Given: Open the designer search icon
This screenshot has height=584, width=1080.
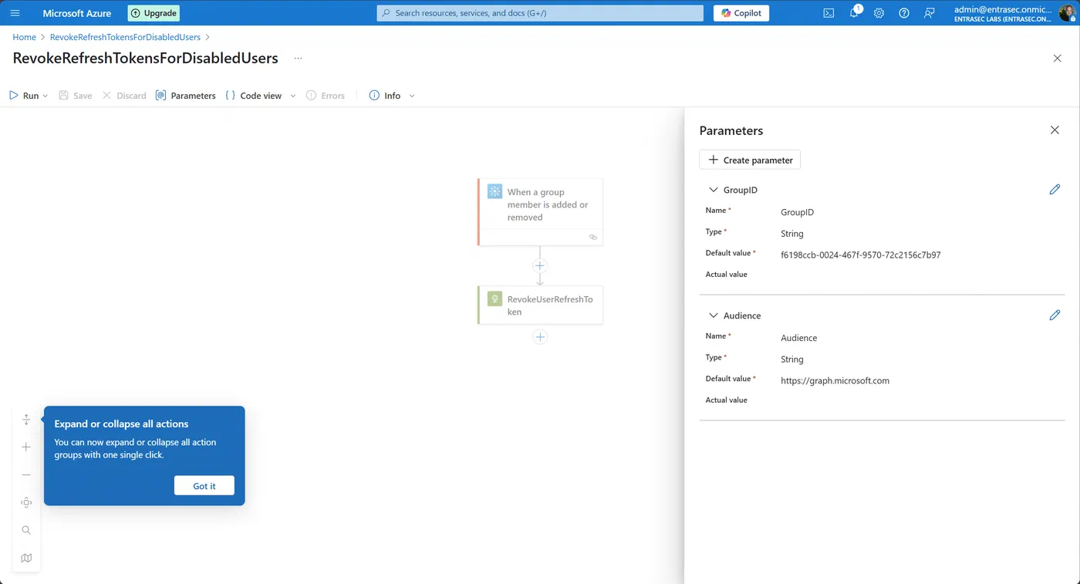Looking at the screenshot, I should (26, 531).
